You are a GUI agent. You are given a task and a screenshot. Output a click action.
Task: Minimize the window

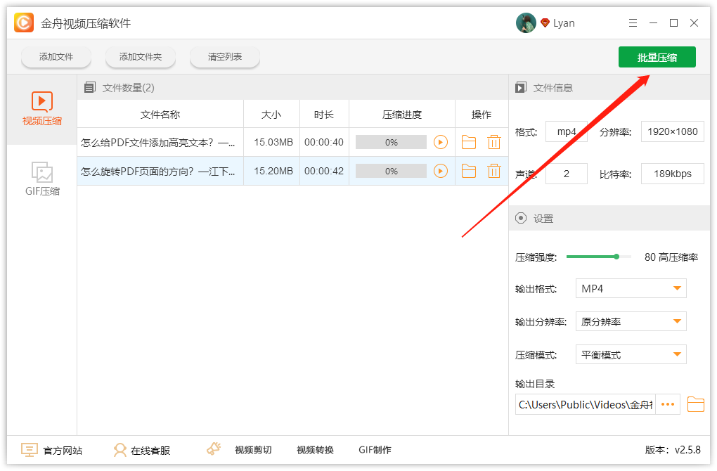654,23
